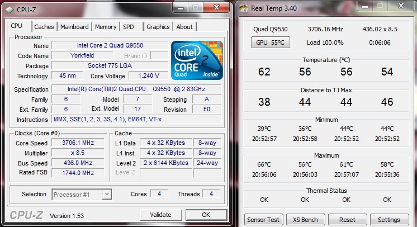
Task: Click the Real Temp title bar icon
Action: pos(244,8)
